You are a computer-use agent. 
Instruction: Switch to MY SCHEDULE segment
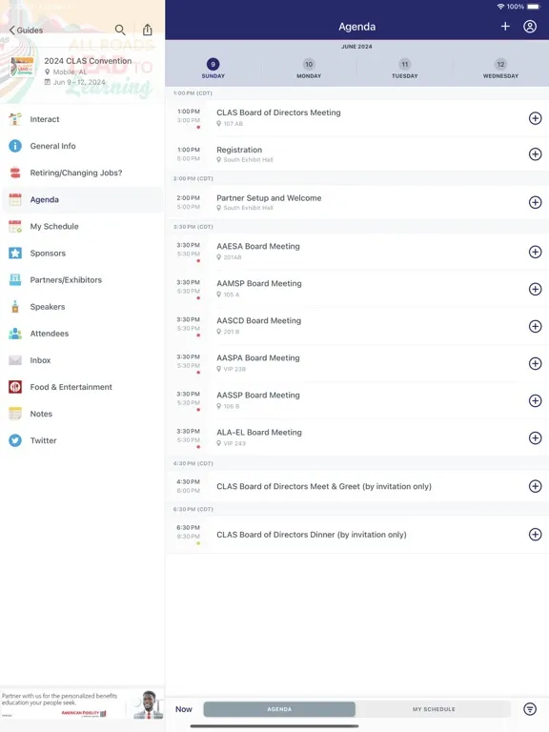tap(434, 709)
